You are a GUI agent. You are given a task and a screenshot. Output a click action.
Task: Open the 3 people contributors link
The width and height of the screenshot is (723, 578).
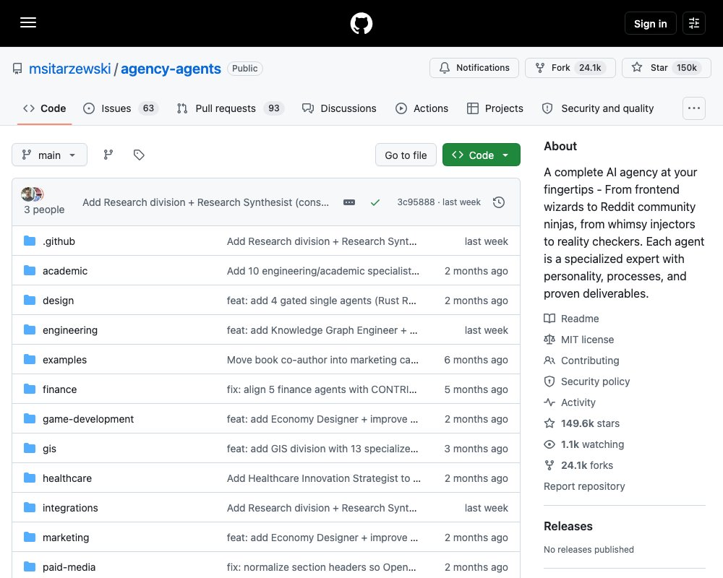pos(44,210)
